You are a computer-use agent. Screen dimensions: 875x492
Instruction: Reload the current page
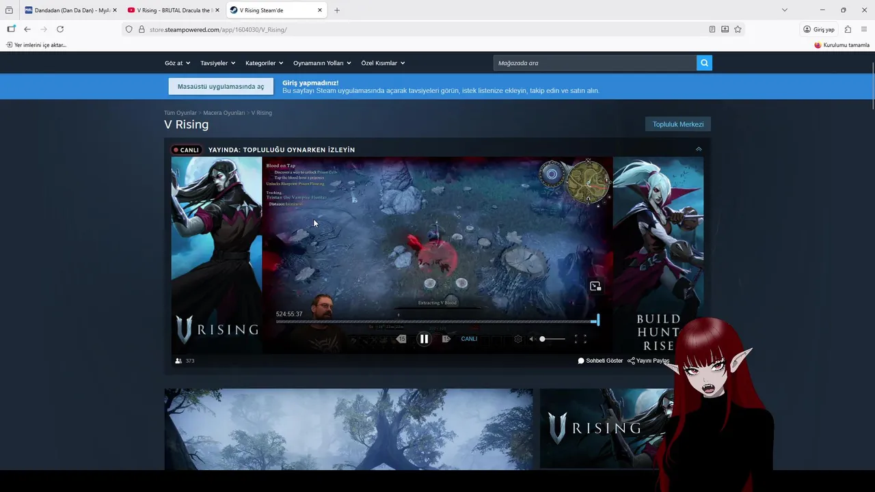[x=60, y=29]
